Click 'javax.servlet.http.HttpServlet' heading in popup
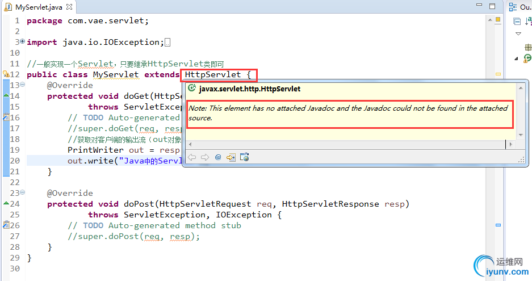Image resolution: width=532 pixels, height=281 pixels. [x=250, y=89]
